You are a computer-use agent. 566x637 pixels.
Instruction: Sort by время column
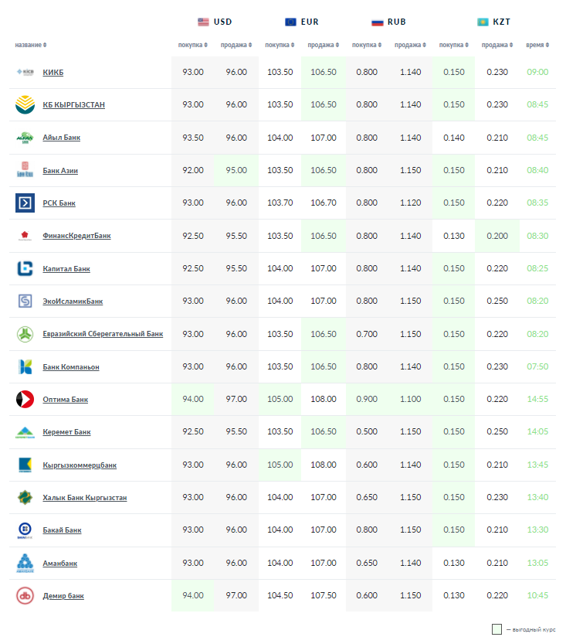[x=537, y=45]
